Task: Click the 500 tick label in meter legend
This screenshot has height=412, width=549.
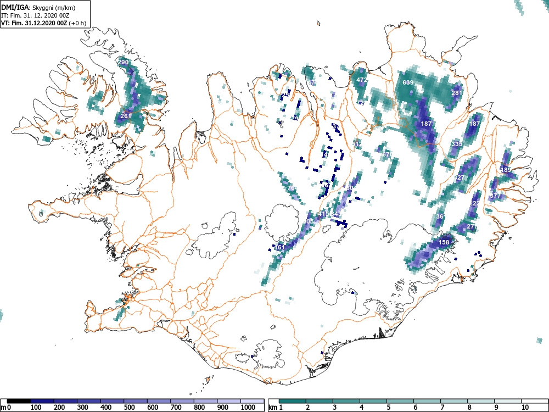Action: (x=129, y=408)
